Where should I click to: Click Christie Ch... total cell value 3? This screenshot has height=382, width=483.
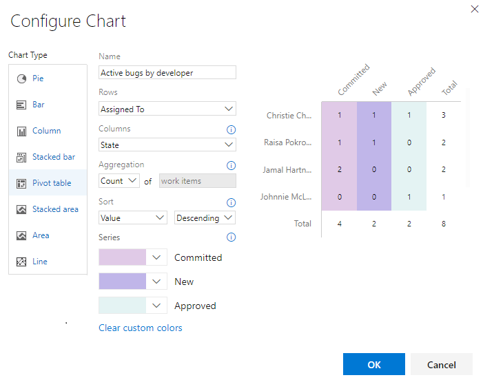444,115
